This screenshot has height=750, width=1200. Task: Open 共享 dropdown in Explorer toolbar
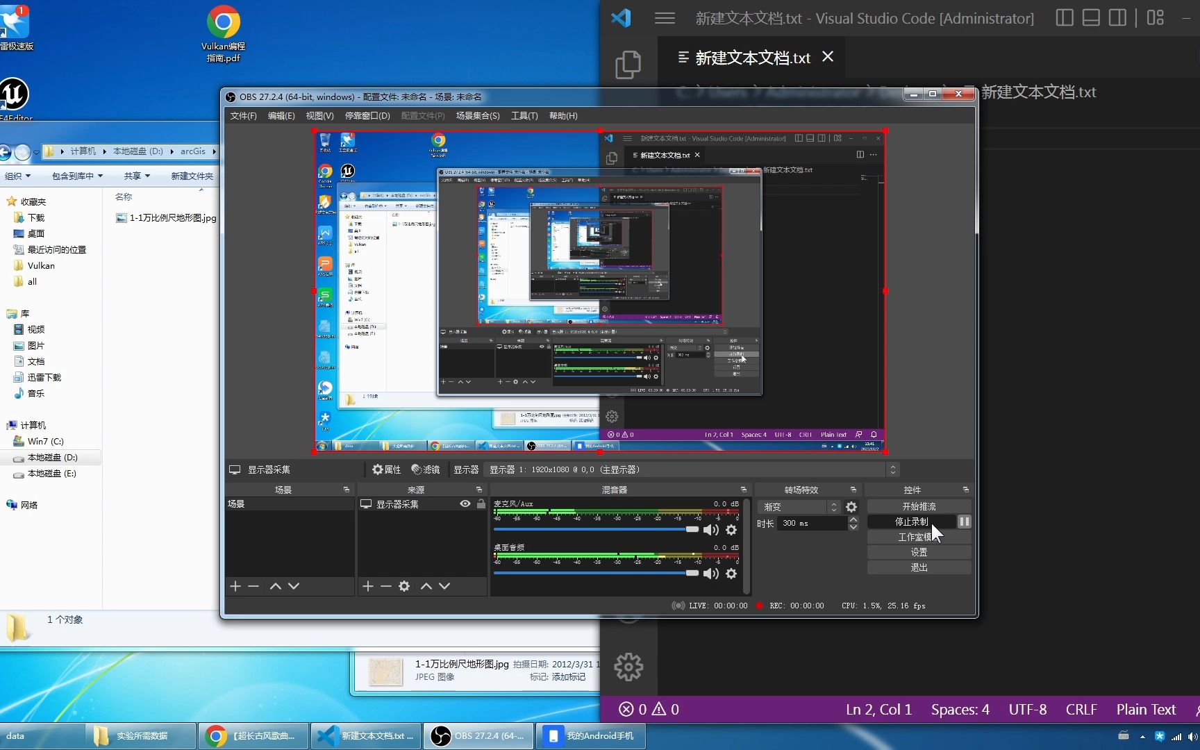pos(137,176)
